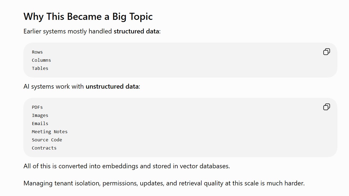The image size is (349, 196).
Task: Click the bold 'unstructured data' text
Action: pyautogui.click(x=112, y=86)
